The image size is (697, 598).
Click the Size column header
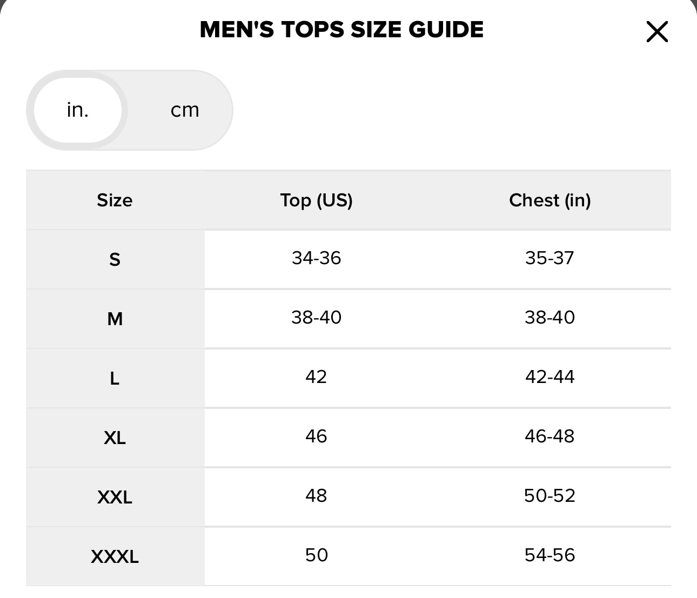115,200
